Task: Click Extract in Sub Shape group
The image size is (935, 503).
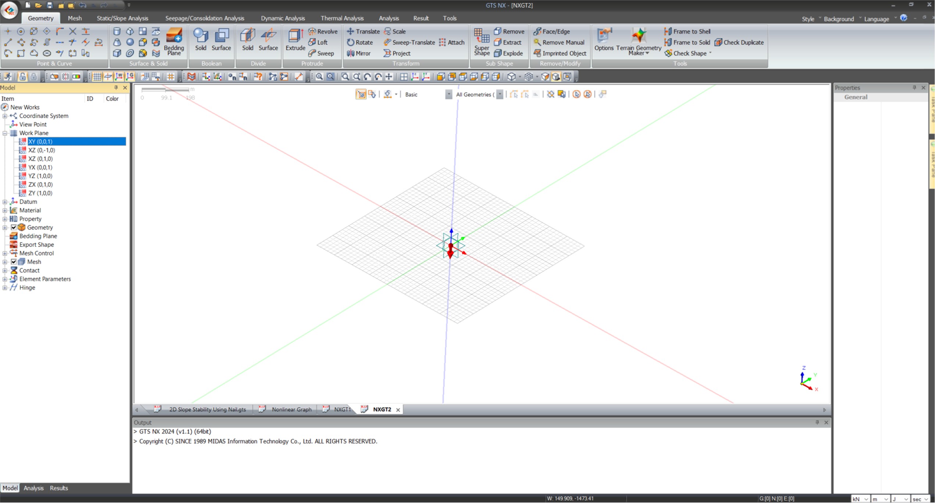Action: click(x=508, y=42)
